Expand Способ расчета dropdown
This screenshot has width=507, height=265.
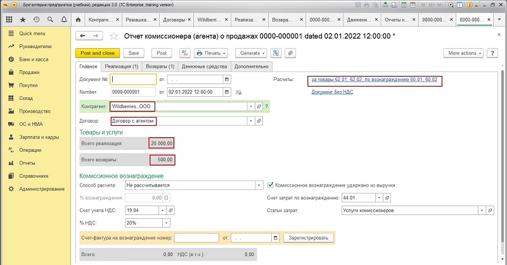259,185
